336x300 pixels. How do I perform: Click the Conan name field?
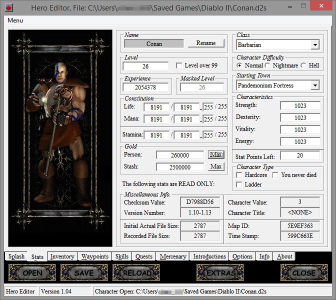[x=154, y=43]
